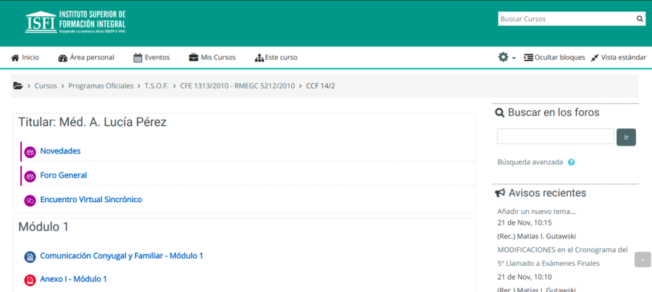Open the settings gear dropdown
Screen dimensions: 652x292
(x=506, y=57)
